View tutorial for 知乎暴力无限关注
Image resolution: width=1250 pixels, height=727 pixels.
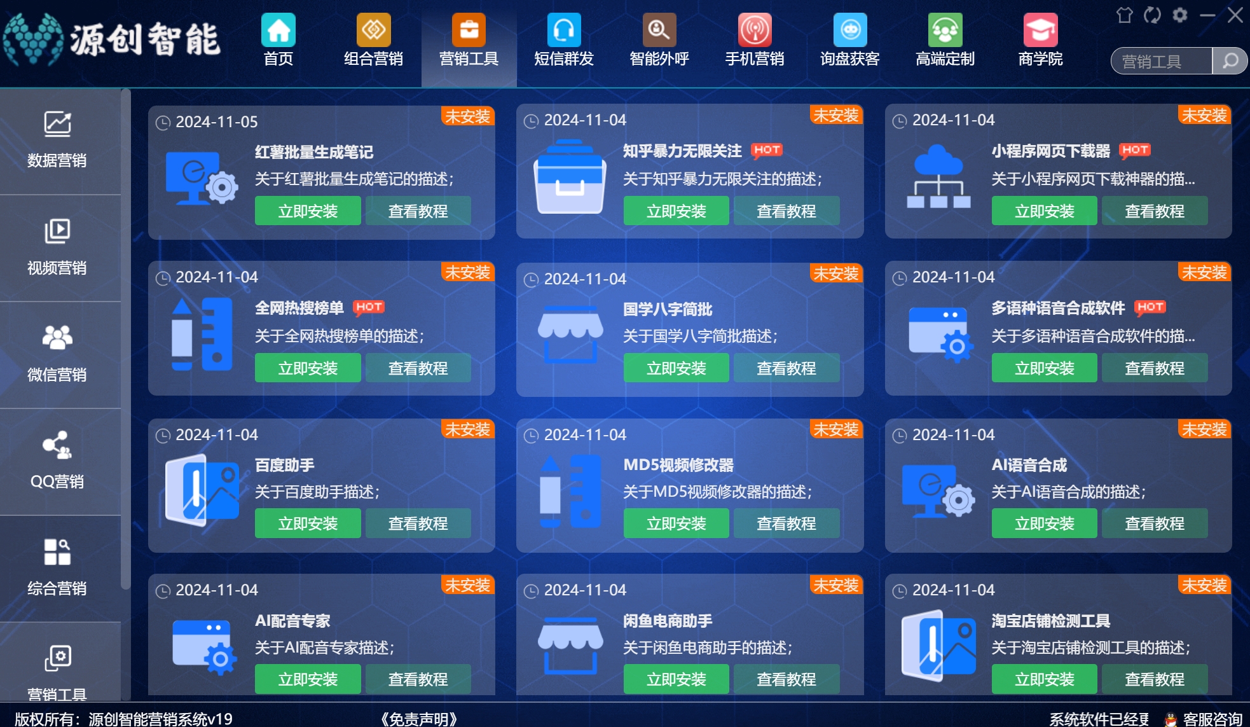(x=786, y=211)
